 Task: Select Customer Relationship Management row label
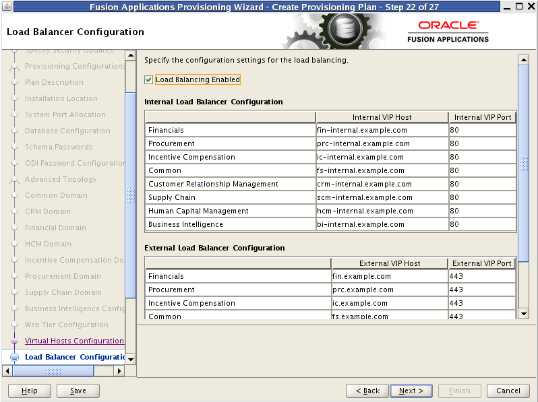tap(213, 184)
